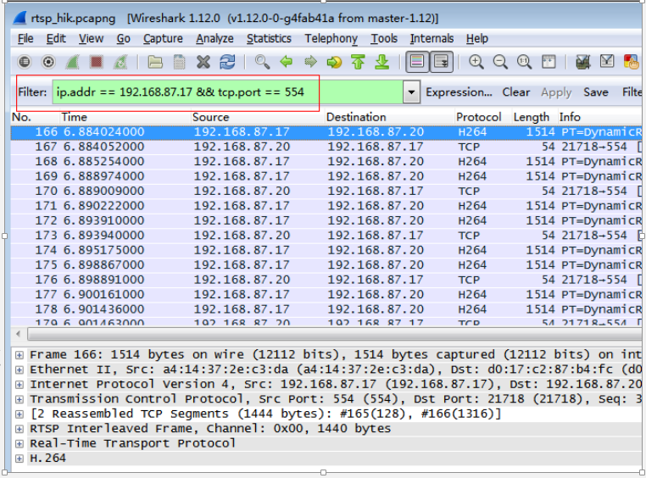The image size is (646, 478).
Task: Toggle auto scroll during live capture
Action: coord(441,62)
